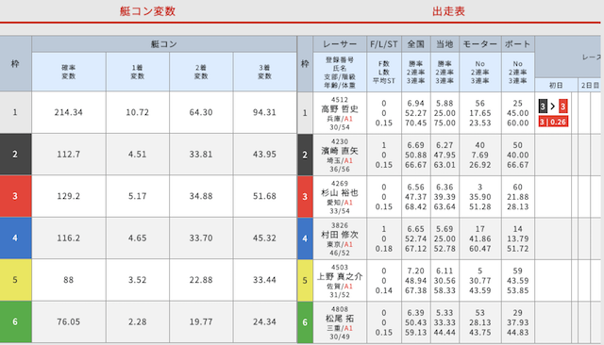Click blue lane 4 cell in 出走表
The height and width of the screenshot is (345, 604).
click(x=305, y=238)
